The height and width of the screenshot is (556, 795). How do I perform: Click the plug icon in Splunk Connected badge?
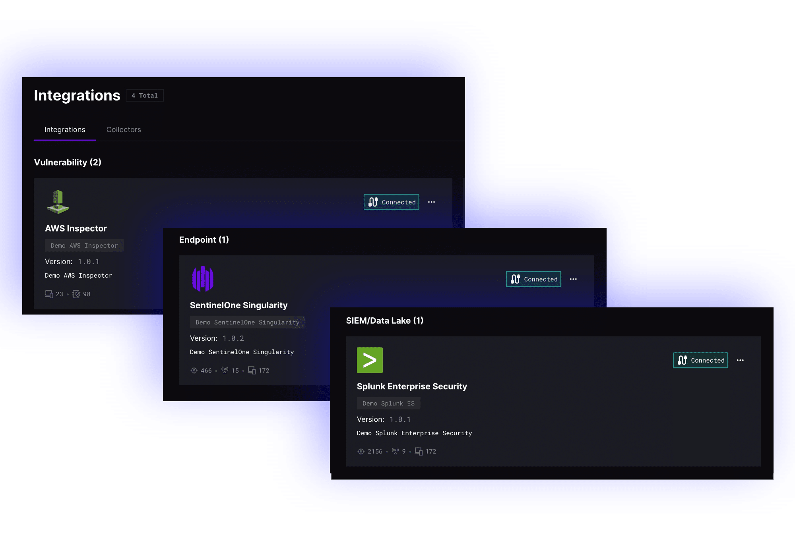(x=682, y=360)
